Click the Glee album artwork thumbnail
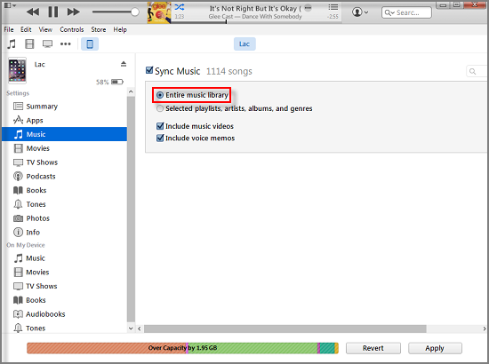Screen dimensions: 489x364 (159, 12)
